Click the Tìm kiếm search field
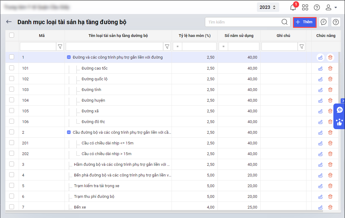This screenshot has width=345, height=218. click(243, 22)
